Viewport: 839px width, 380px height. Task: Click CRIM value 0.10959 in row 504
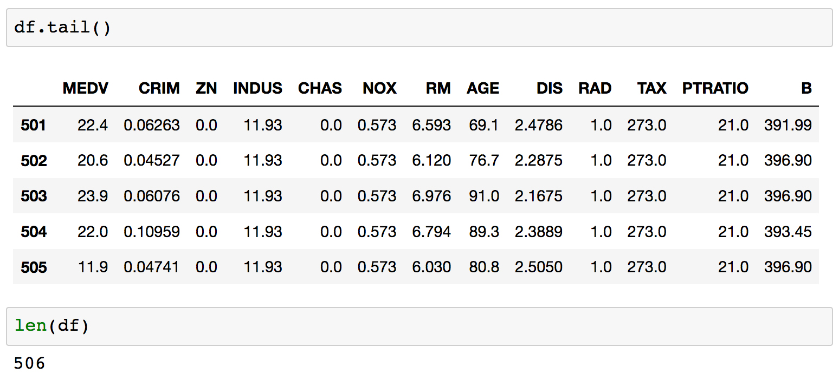click(x=152, y=232)
